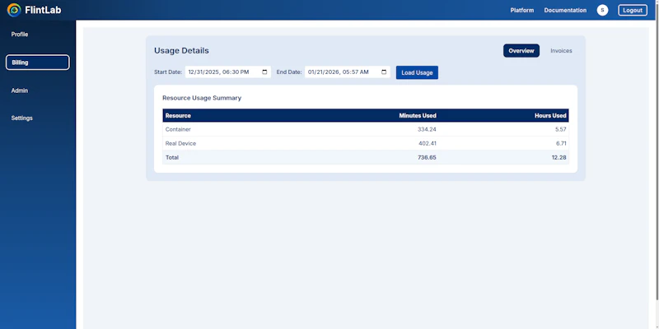Open the Platform link
This screenshot has width=659, height=329.
coord(522,10)
